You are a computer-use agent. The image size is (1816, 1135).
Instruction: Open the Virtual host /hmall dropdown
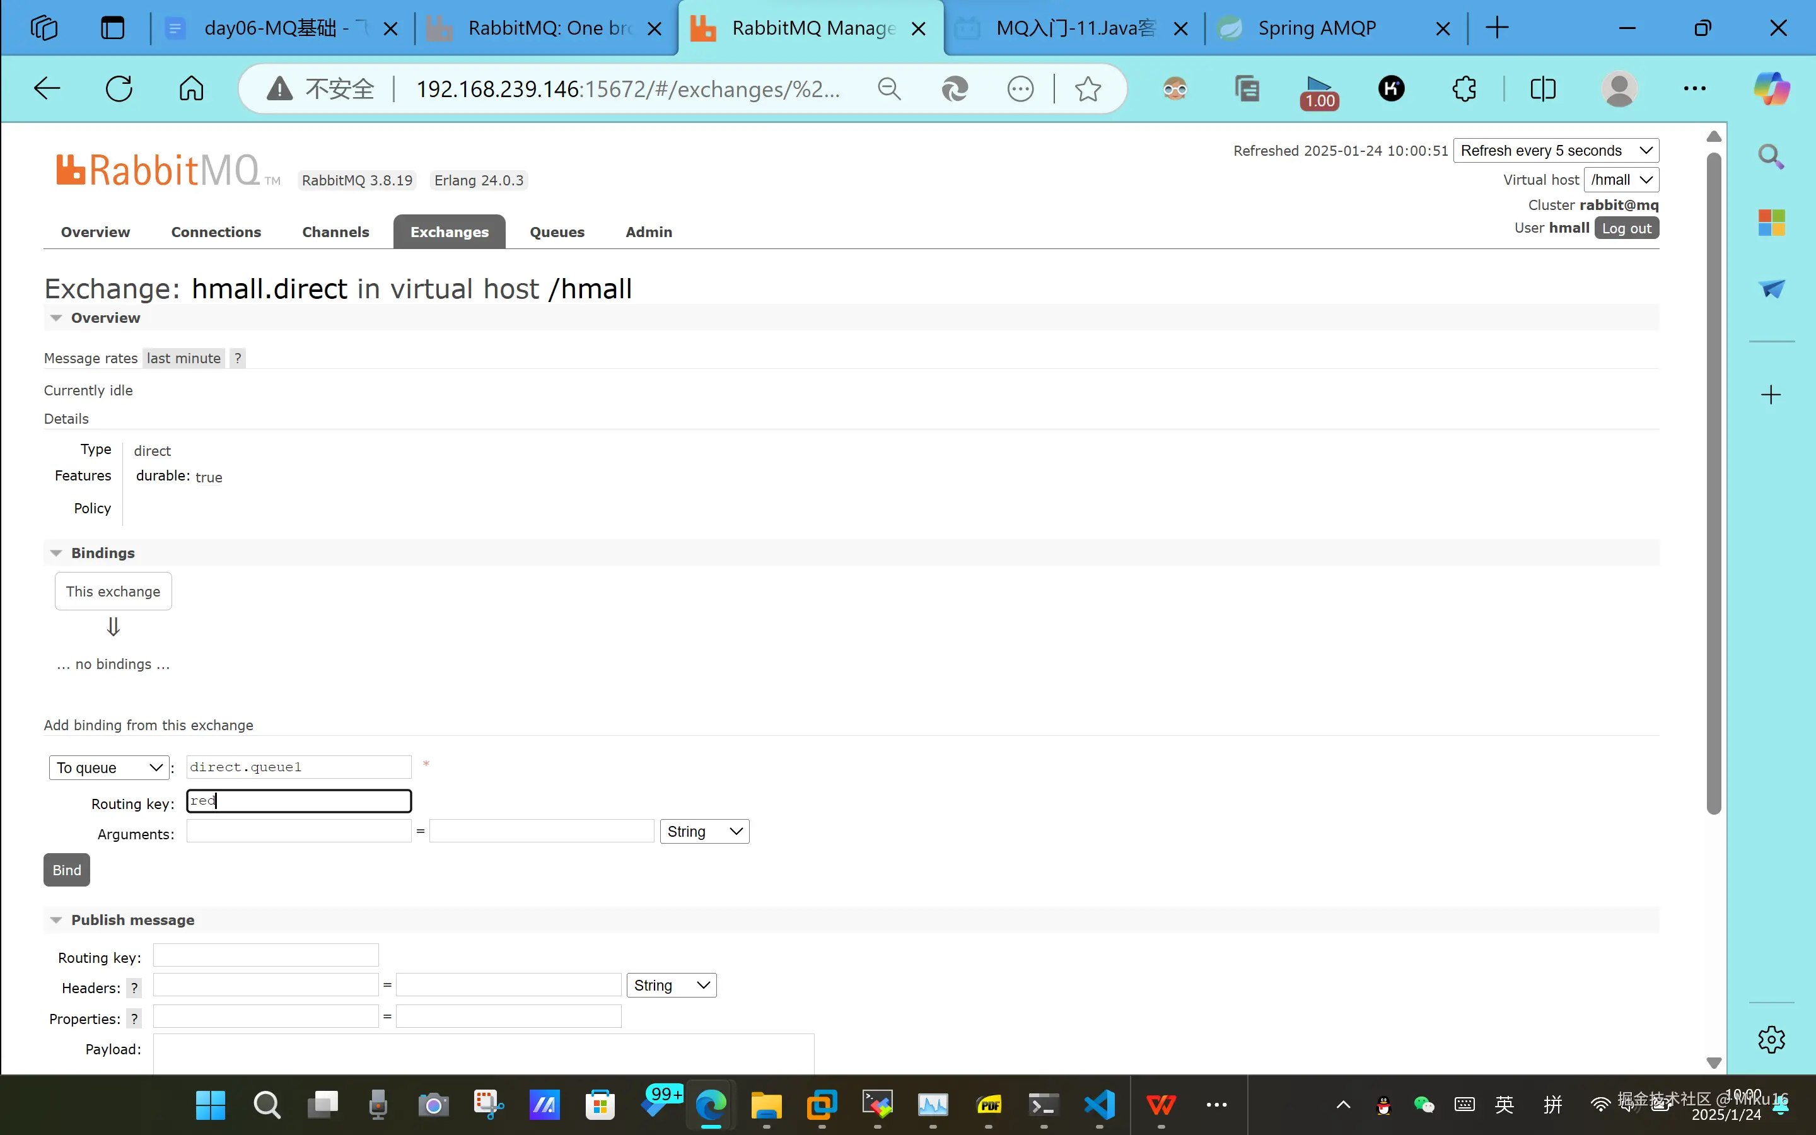1620,180
